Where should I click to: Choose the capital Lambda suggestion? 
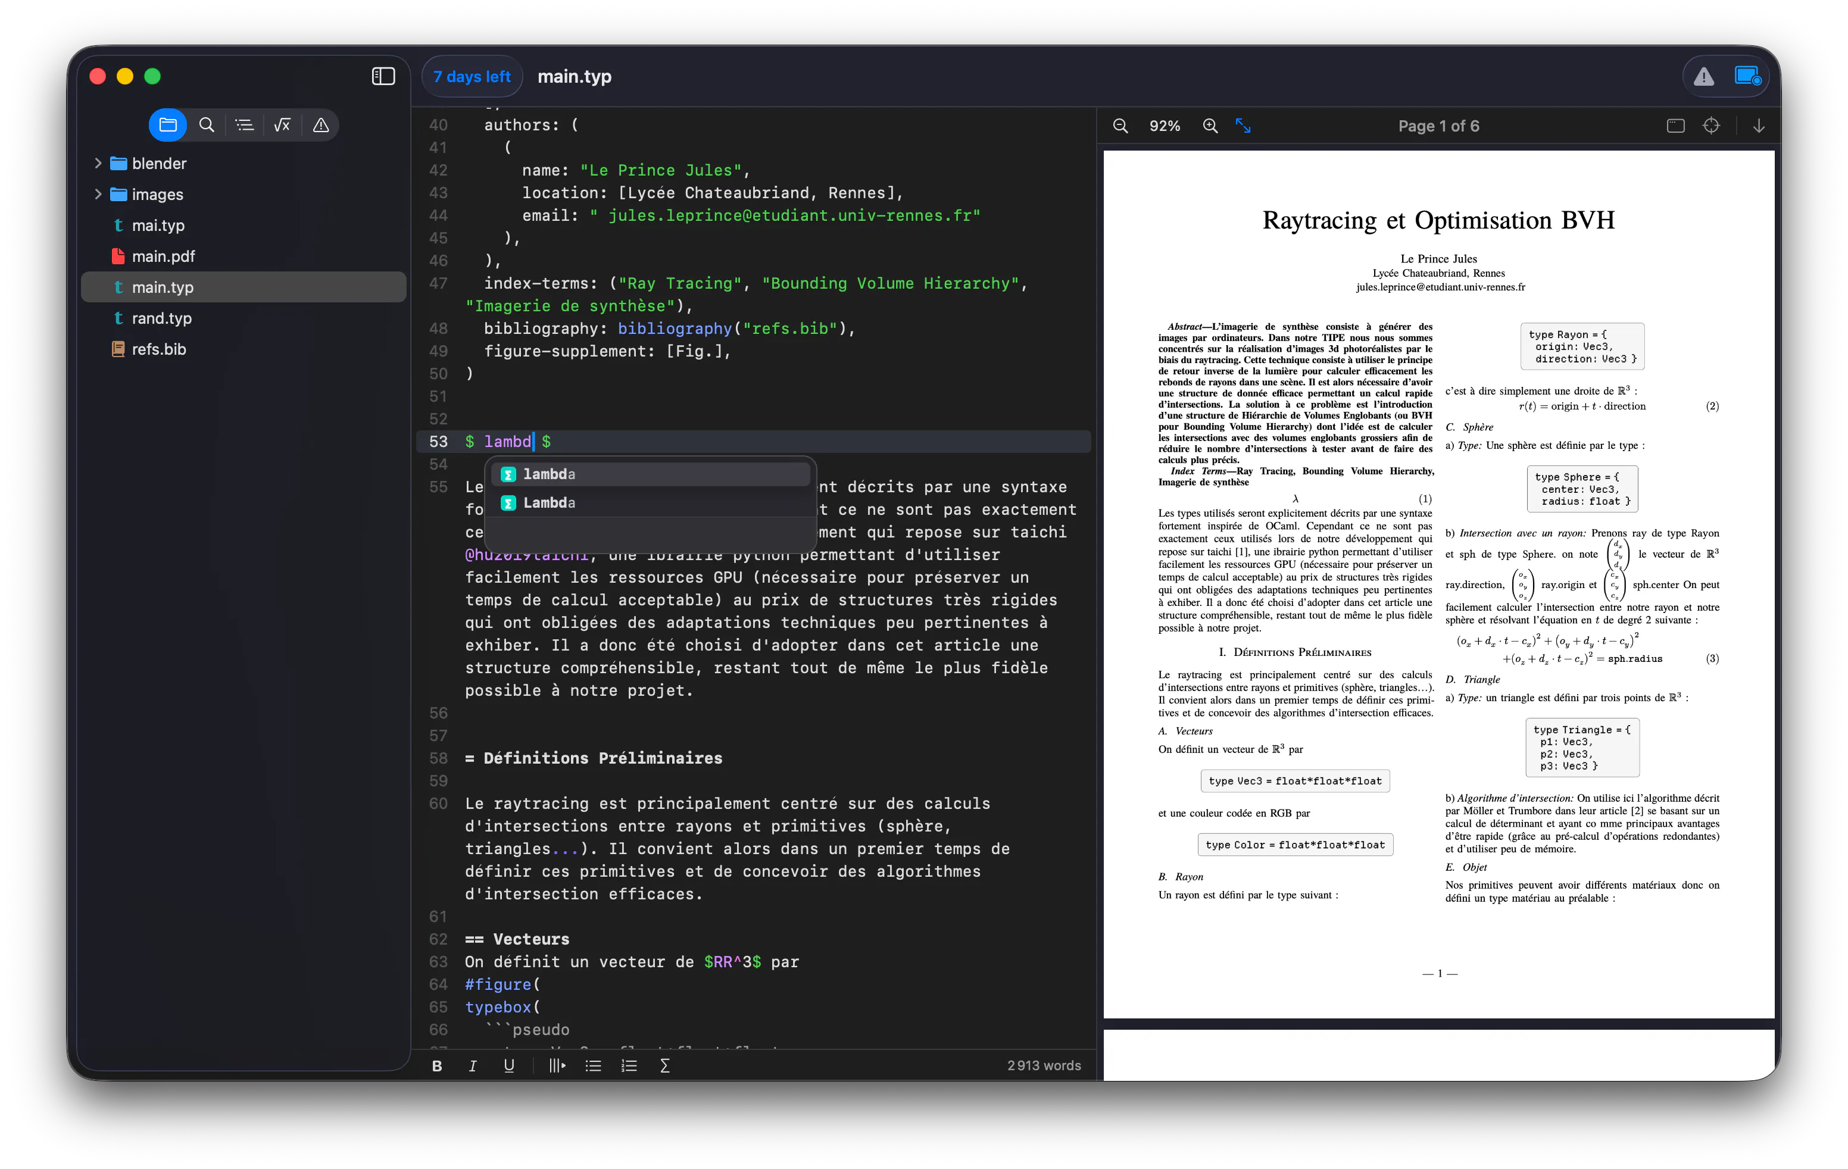650,502
